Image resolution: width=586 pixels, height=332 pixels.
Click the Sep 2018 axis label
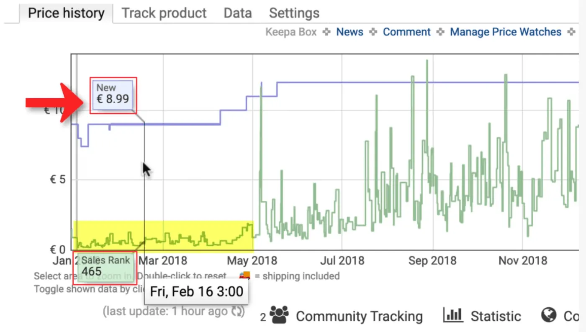click(432, 261)
